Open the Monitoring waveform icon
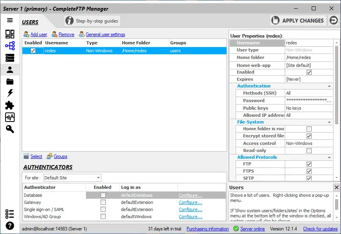Image resolution: width=341 pixels, height=234 pixels. point(10,117)
